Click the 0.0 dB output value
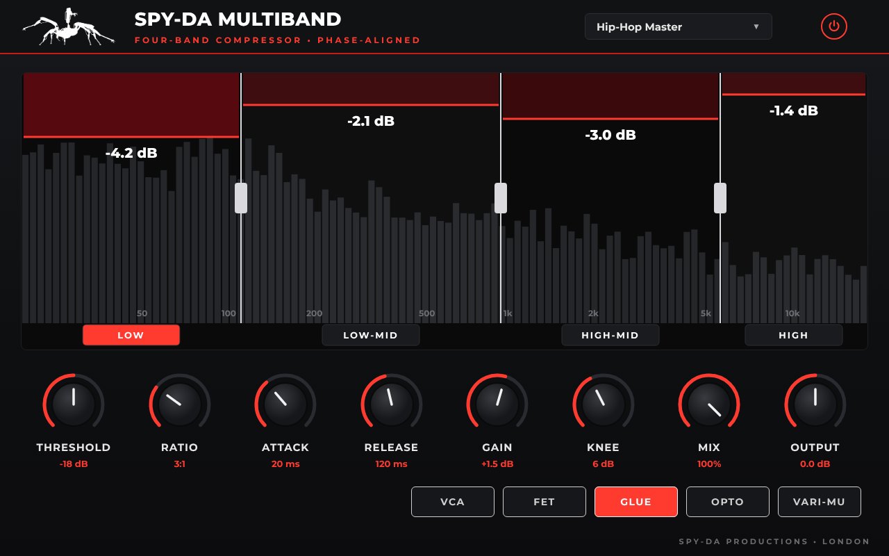Image resolution: width=889 pixels, height=556 pixels. pyautogui.click(x=815, y=464)
